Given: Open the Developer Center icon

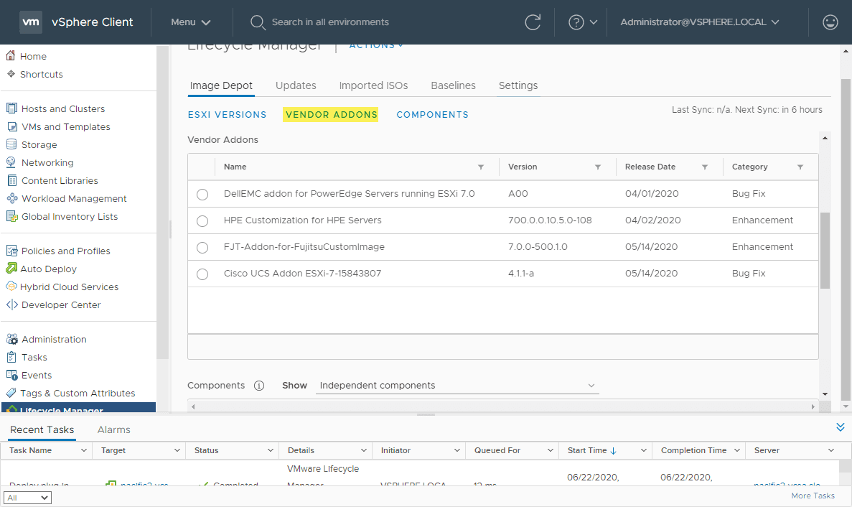Looking at the screenshot, I should [x=11, y=304].
